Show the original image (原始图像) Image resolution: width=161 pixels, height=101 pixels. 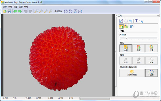[58, 11]
